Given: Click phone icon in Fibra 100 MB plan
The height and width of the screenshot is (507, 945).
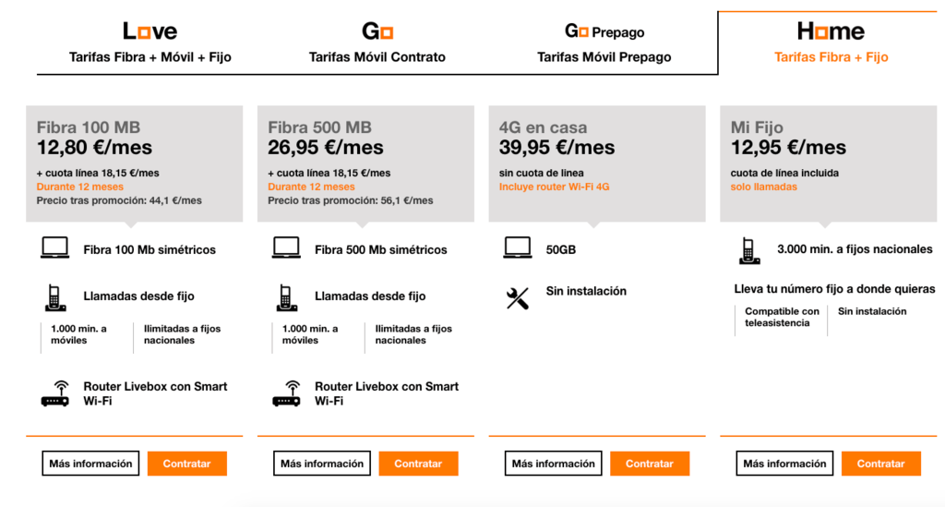Looking at the screenshot, I should pos(54,296).
